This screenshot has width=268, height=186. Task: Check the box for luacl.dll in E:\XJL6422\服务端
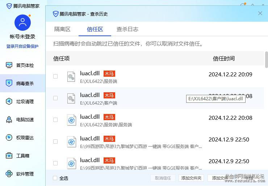point(55,76)
